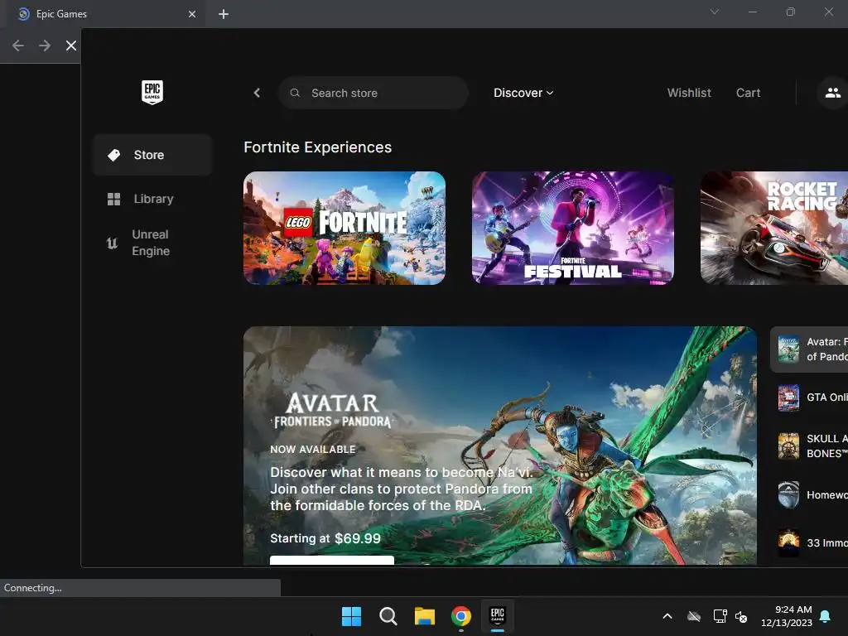The height and width of the screenshot is (636, 848).
Task: Click the magnifier icon in the search box
Action: pyautogui.click(x=295, y=93)
